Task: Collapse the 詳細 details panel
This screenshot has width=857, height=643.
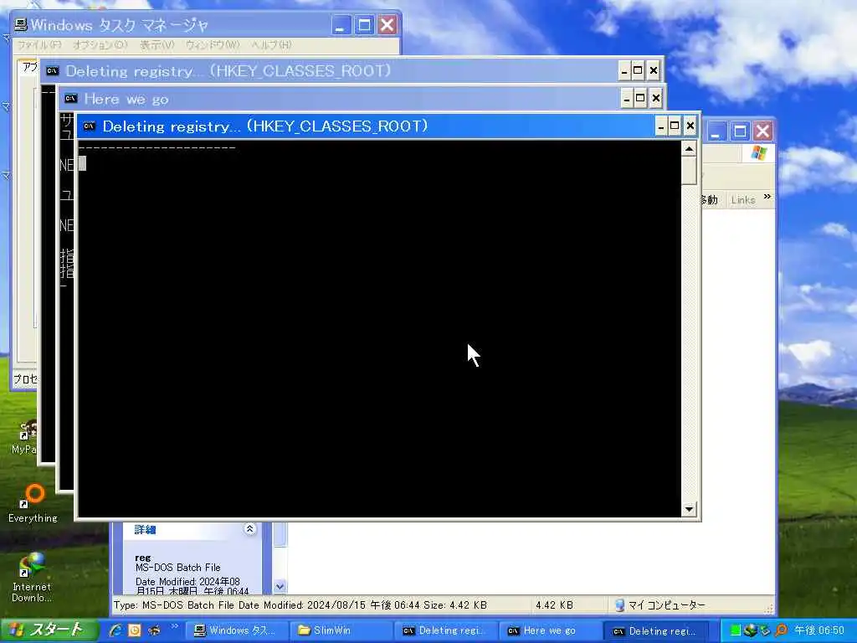Action: pyautogui.click(x=249, y=529)
